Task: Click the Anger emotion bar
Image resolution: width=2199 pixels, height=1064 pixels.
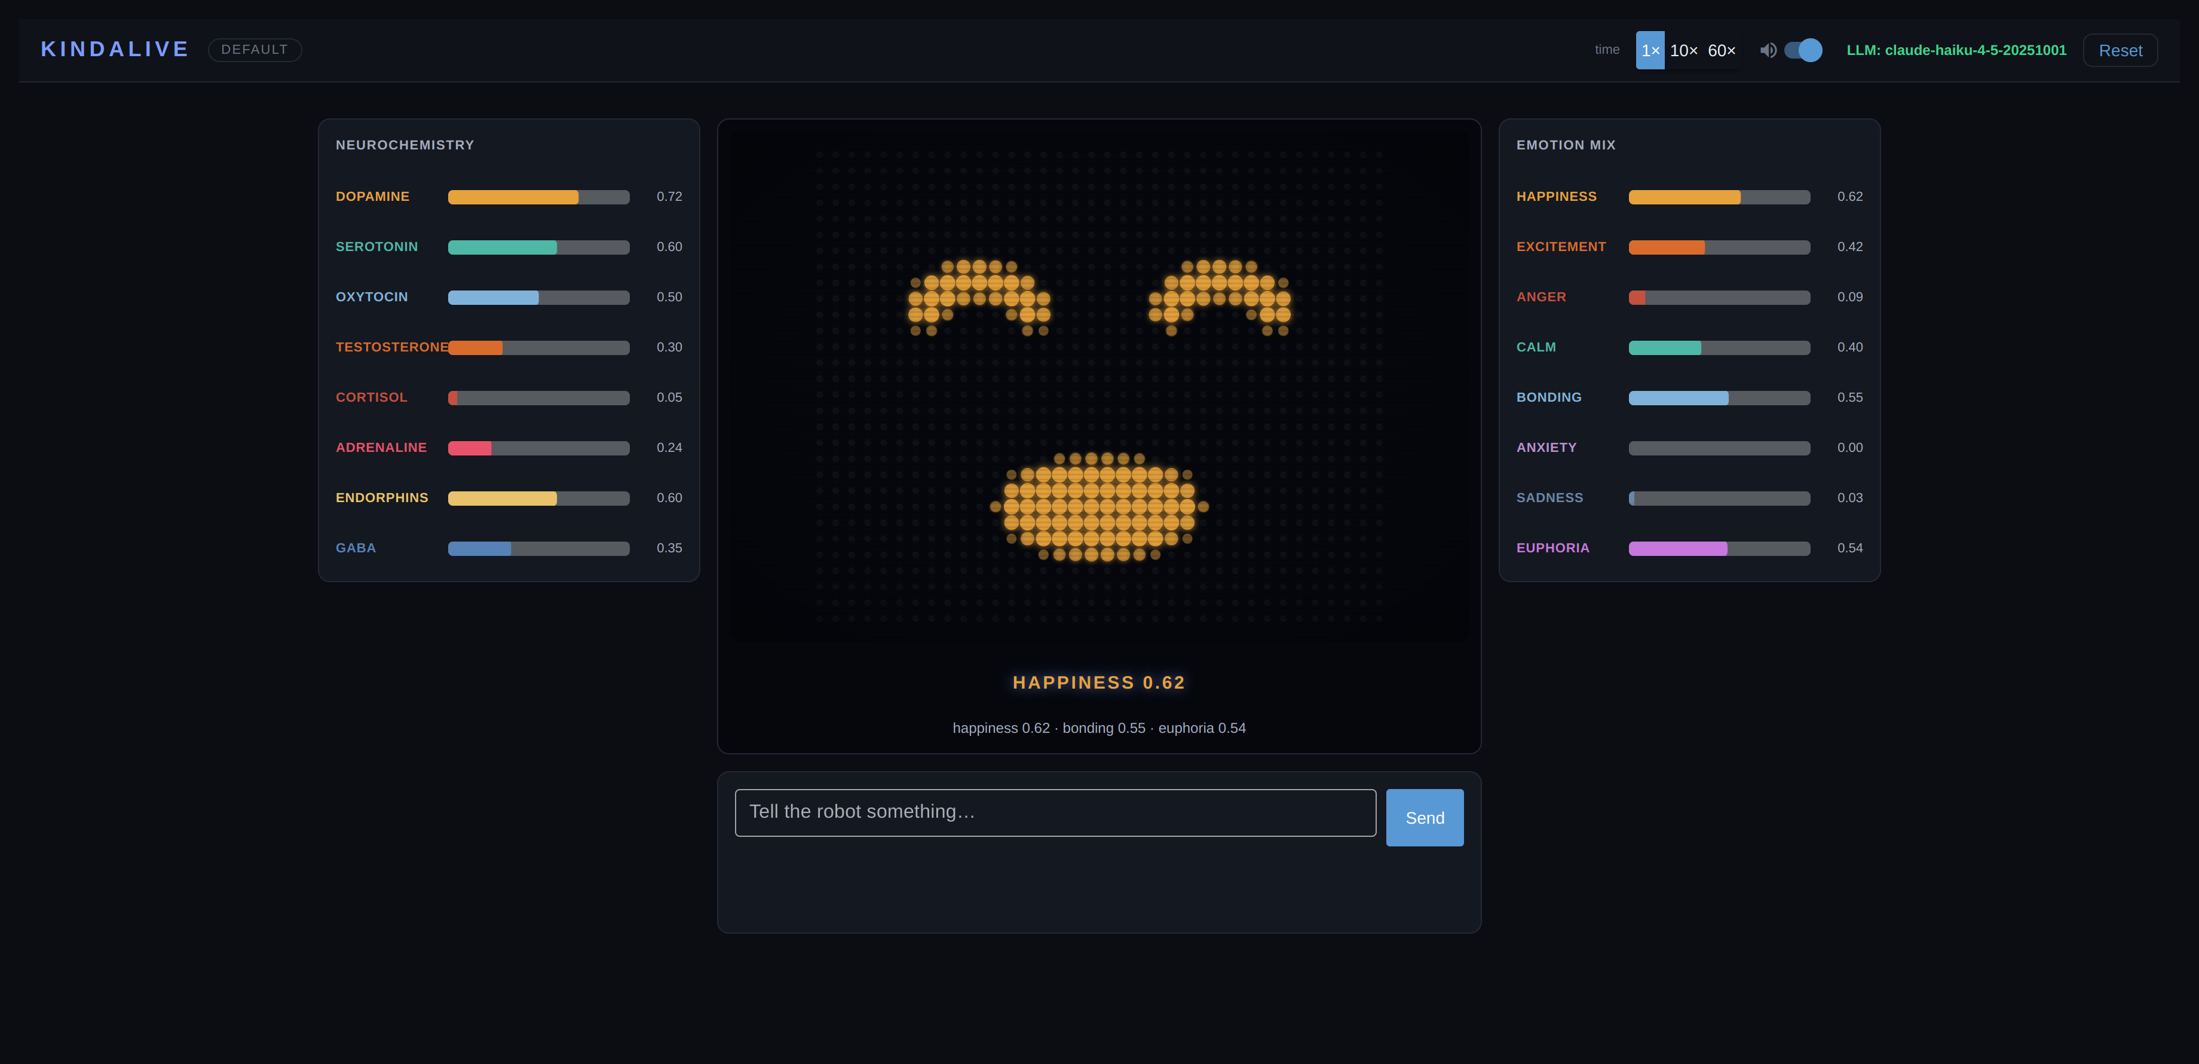Action: point(1719,298)
